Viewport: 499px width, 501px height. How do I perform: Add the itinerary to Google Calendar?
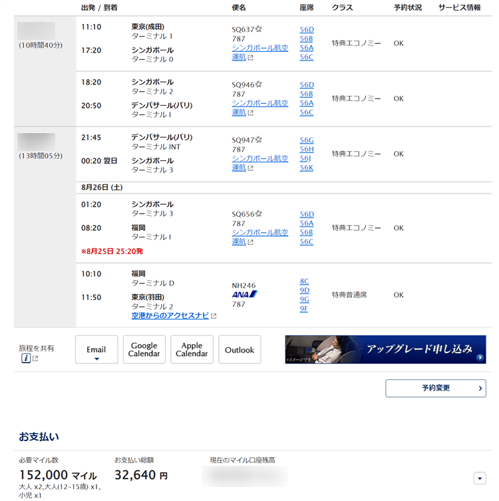[x=144, y=350]
